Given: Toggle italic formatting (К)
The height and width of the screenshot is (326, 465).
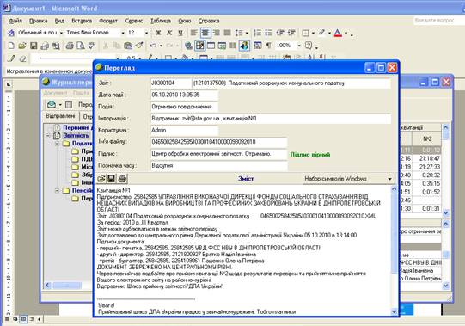Looking at the screenshot, I should (x=169, y=33).
